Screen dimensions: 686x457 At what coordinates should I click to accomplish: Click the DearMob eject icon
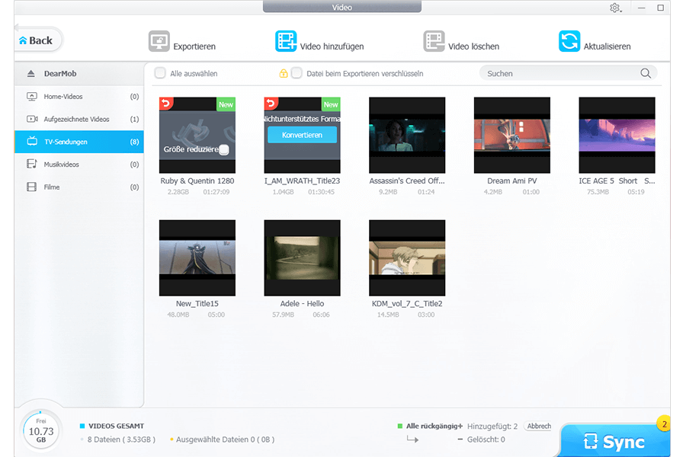(x=30, y=73)
